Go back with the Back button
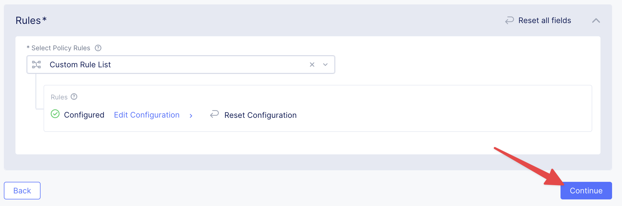 pyautogui.click(x=22, y=191)
